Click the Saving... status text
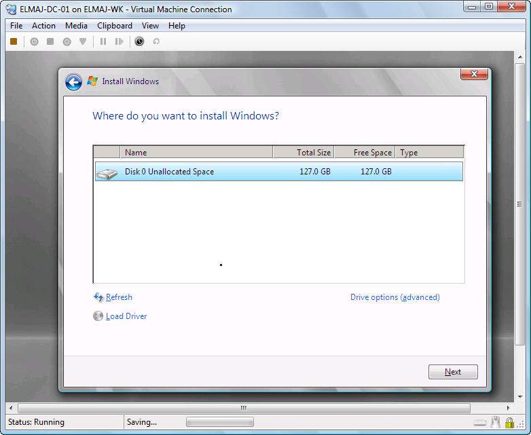The height and width of the screenshot is (435, 531). (141, 422)
